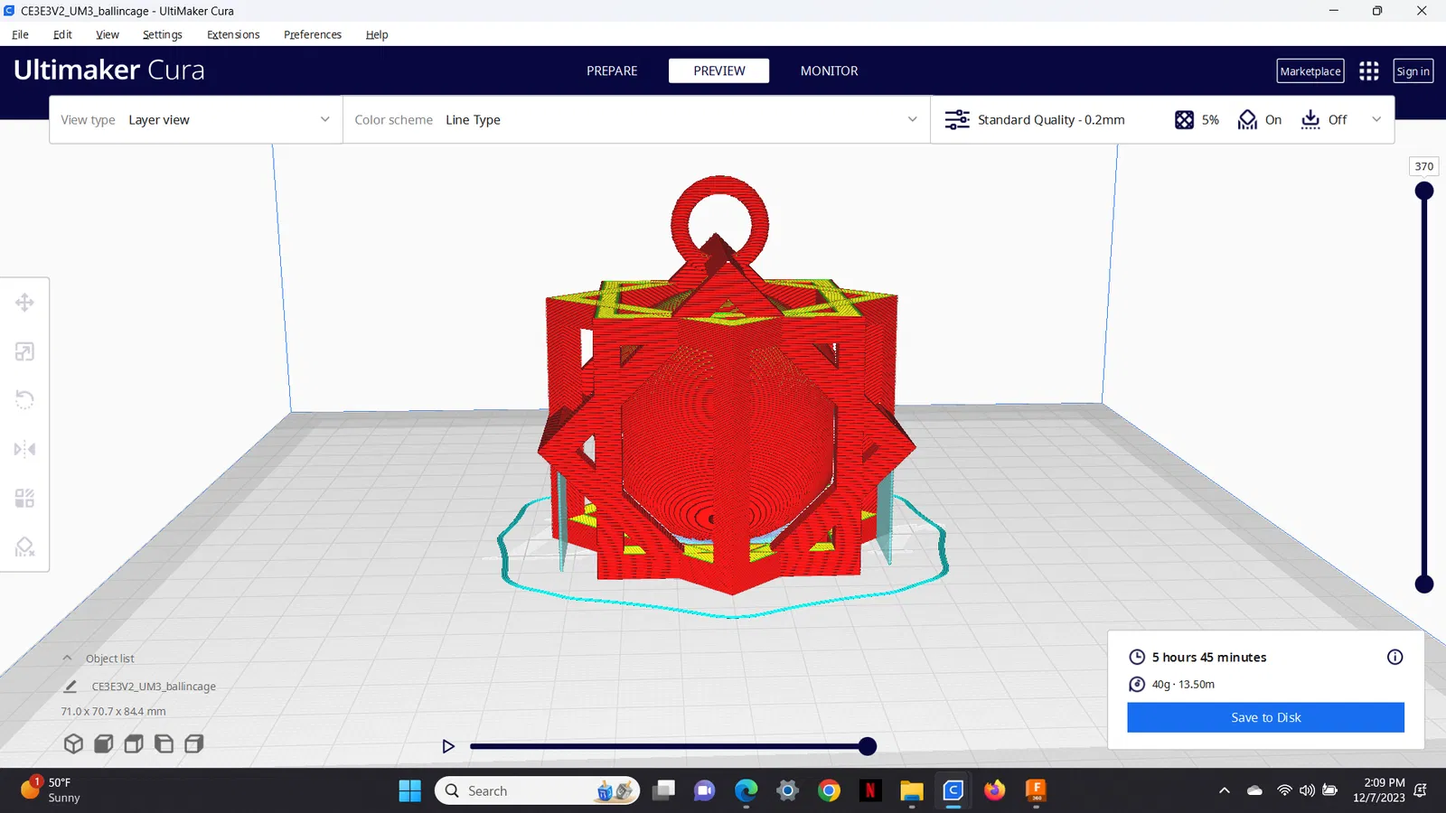Switch to the PREPARE stage
Screen dimensions: 1446x813
612,70
